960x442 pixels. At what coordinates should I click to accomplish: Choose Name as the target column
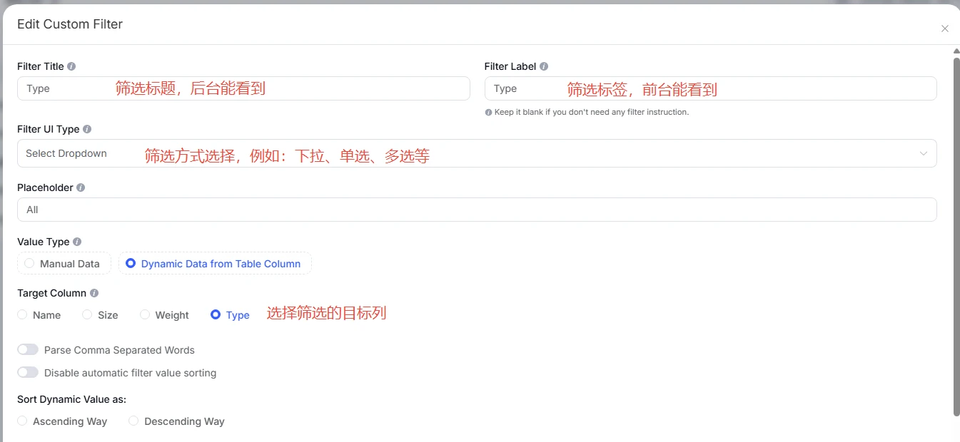22,314
